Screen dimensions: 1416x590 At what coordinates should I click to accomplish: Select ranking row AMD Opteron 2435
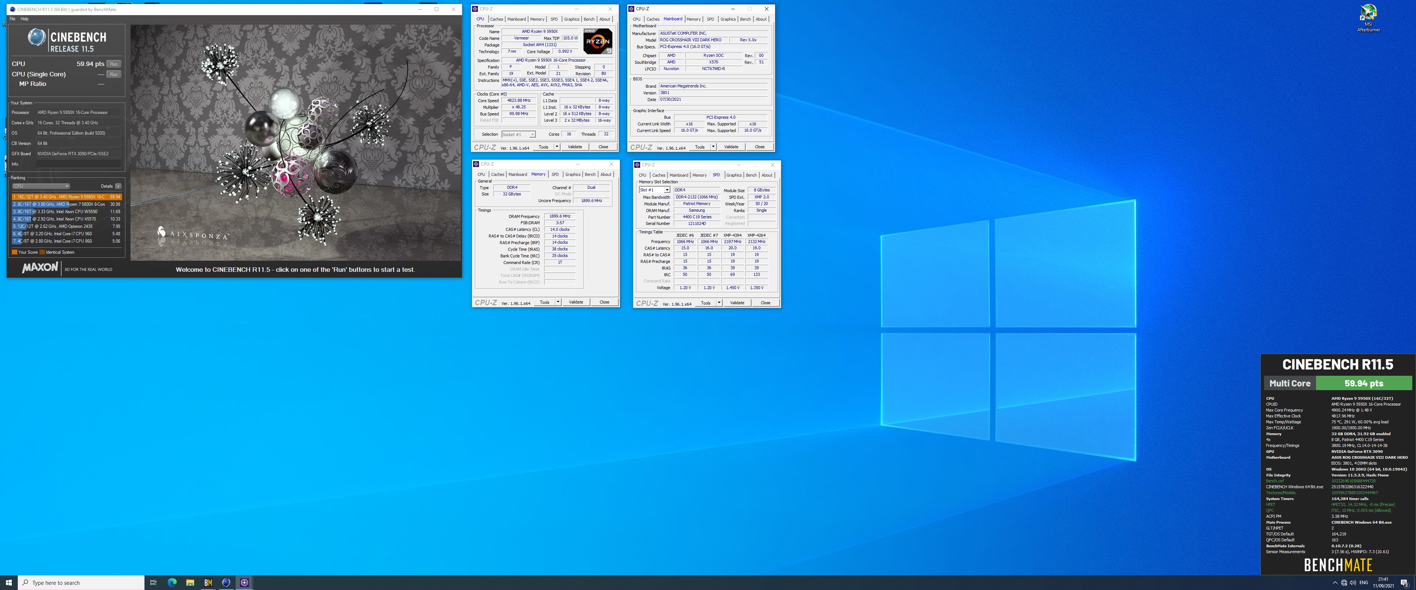tap(66, 226)
